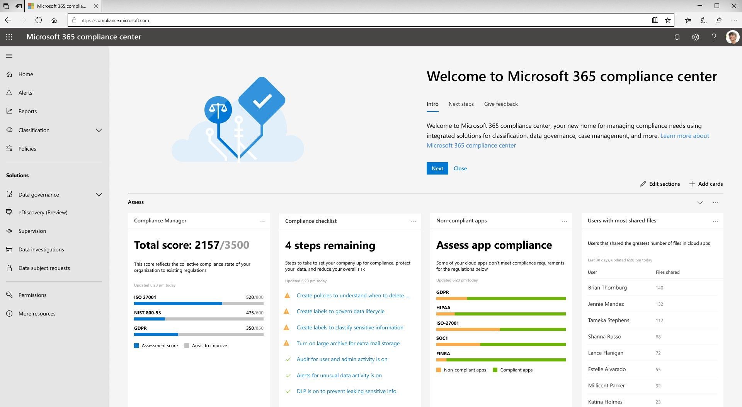Click the Next button in the welcome card

[x=437, y=168]
